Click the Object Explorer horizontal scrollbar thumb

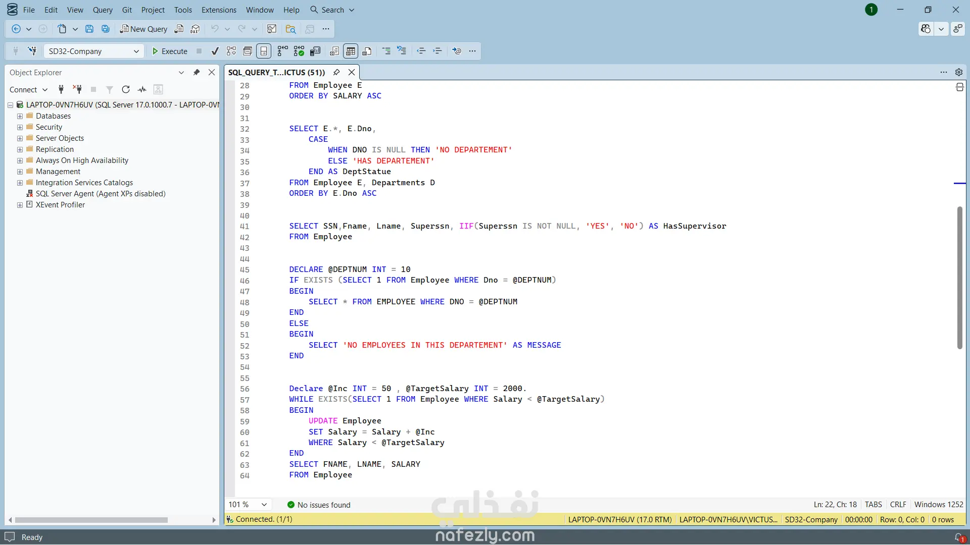[x=91, y=520]
